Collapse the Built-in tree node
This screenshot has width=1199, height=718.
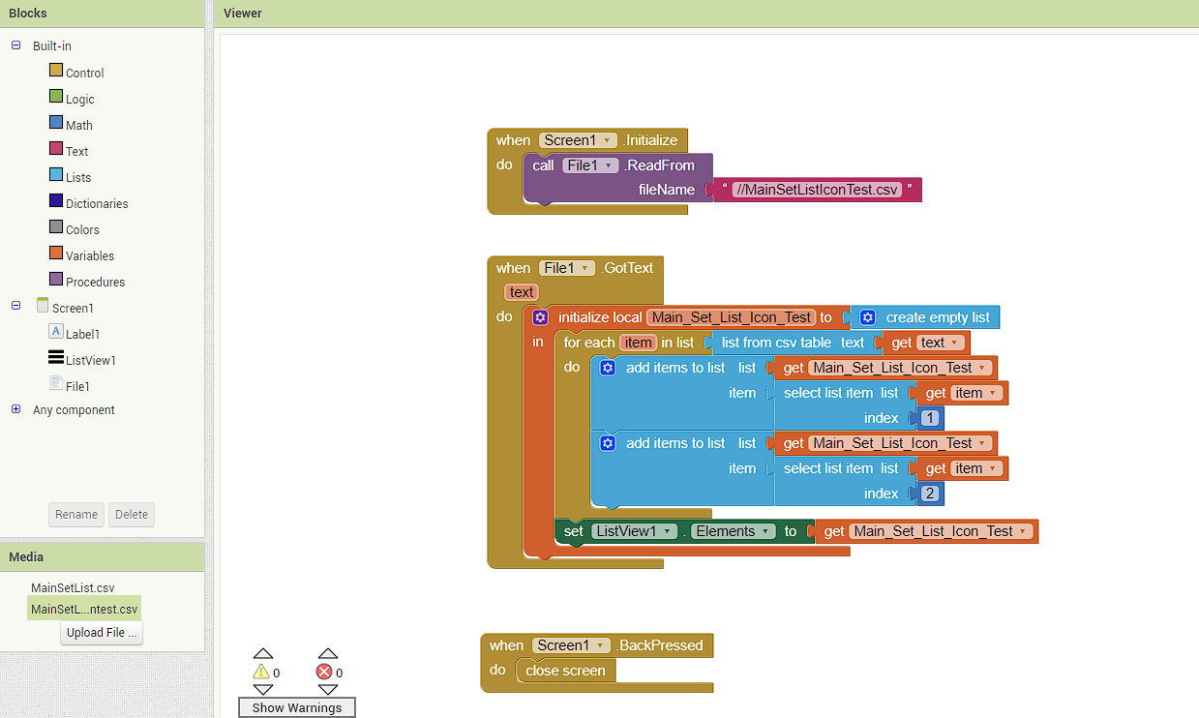click(15, 45)
